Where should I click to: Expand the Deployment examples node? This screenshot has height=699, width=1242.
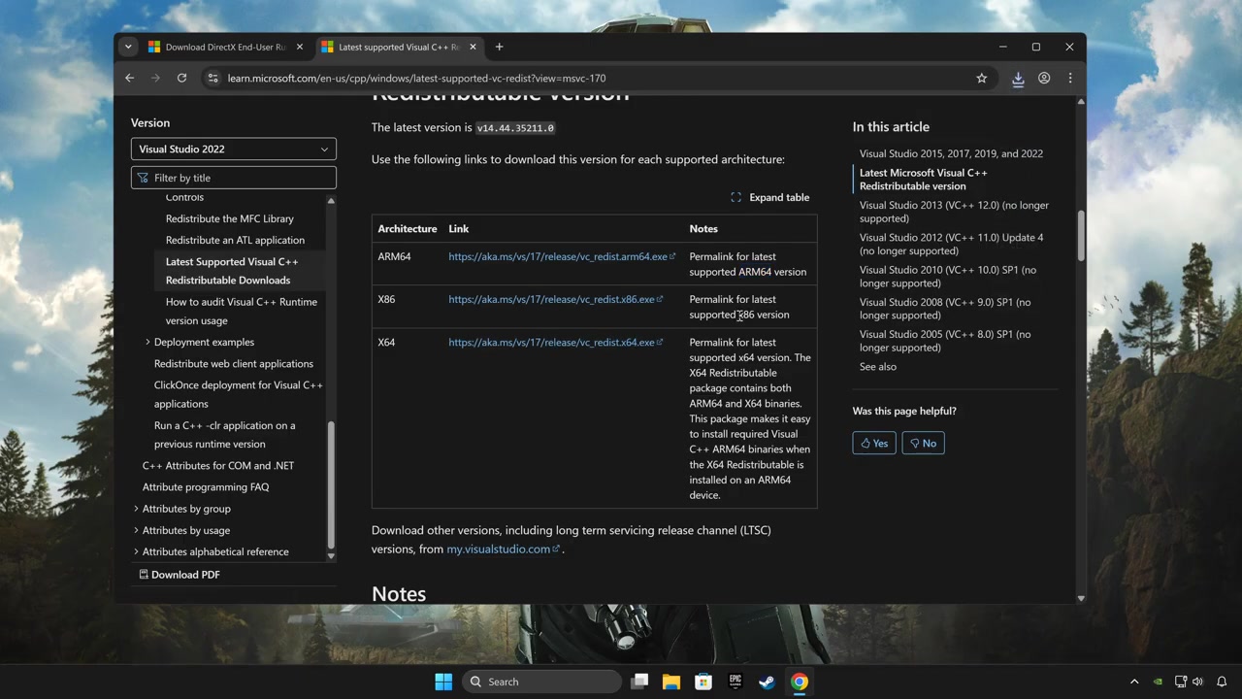147,342
